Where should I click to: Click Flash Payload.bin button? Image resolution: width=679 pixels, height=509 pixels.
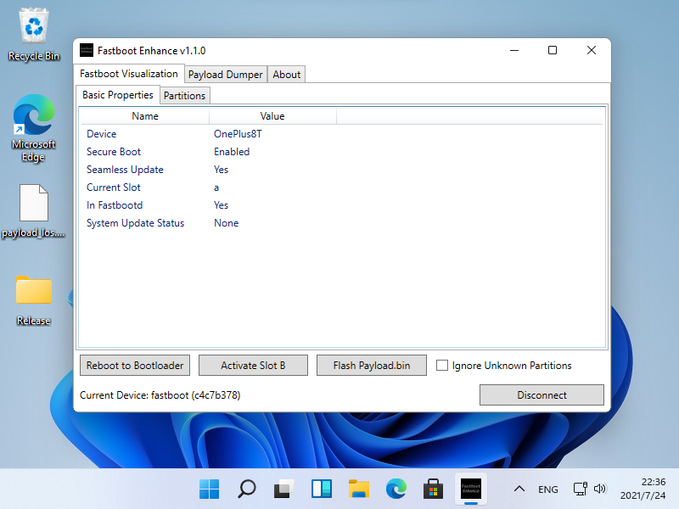click(372, 366)
